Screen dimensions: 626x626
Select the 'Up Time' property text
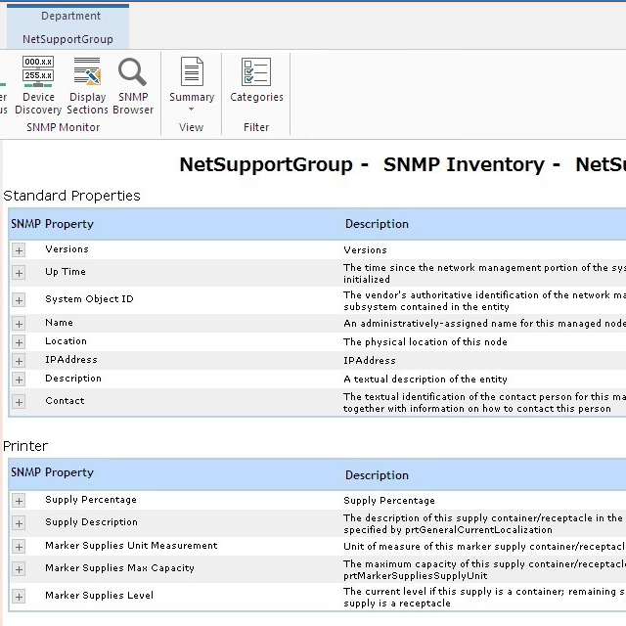[66, 272]
